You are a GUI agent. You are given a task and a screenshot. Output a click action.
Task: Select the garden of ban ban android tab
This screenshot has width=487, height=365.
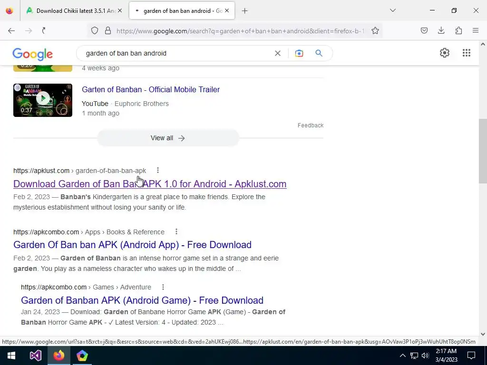[x=182, y=10]
